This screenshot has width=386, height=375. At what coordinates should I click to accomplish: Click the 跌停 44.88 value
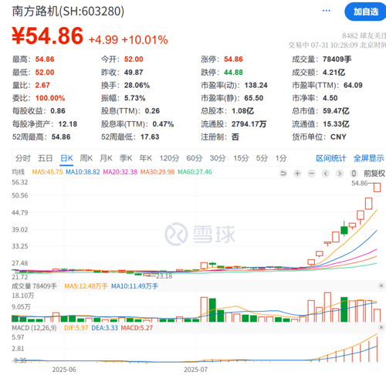(x=233, y=73)
